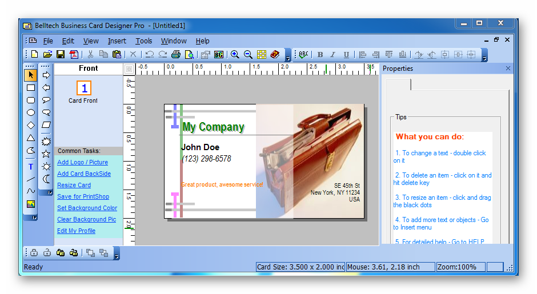Open the Help menu
The height and width of the screenshot is (294, 537).
(x=202, y=41)
